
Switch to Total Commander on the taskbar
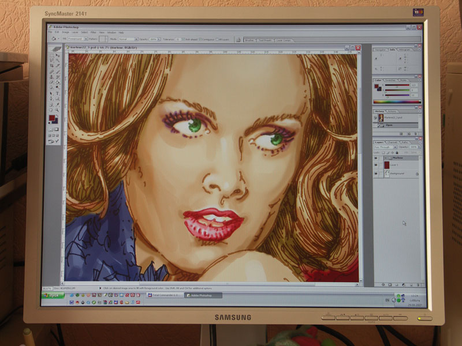click(165, 295)
